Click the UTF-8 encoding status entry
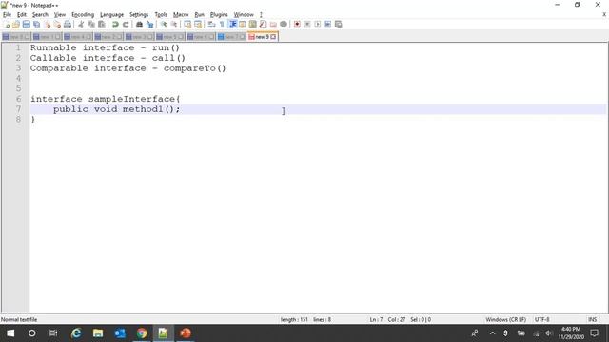This screenshot has height=342, width=609. (x=541, y=320)
